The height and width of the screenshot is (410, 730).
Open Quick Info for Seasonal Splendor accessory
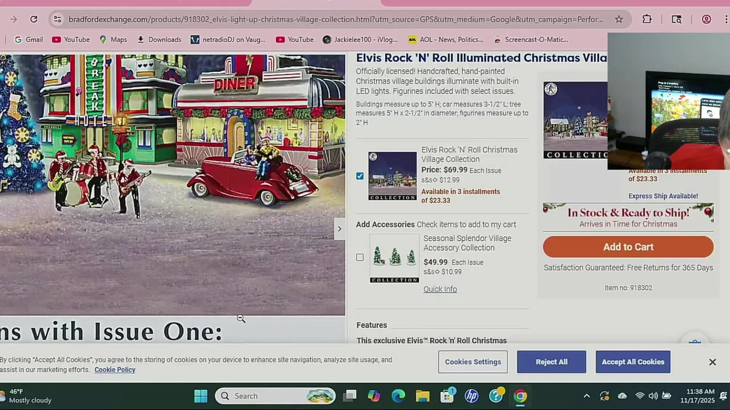coord(440,289)
